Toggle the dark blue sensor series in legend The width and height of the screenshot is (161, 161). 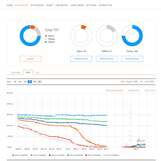tap(57, 155)
